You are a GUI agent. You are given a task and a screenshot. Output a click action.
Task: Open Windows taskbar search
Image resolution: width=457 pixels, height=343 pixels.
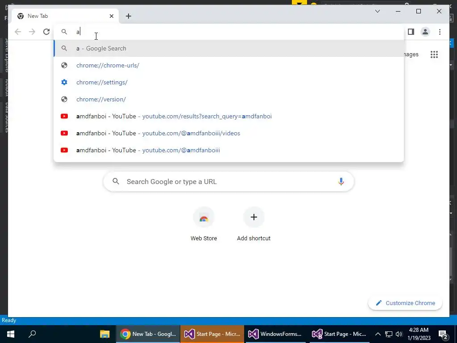pos(32,334)
